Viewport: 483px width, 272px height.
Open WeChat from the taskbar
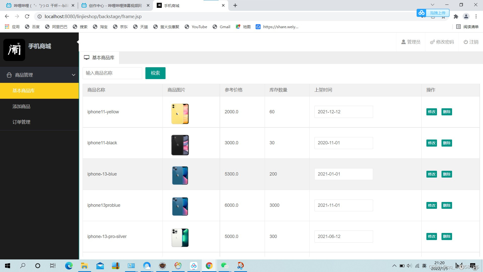pos(225,266)
